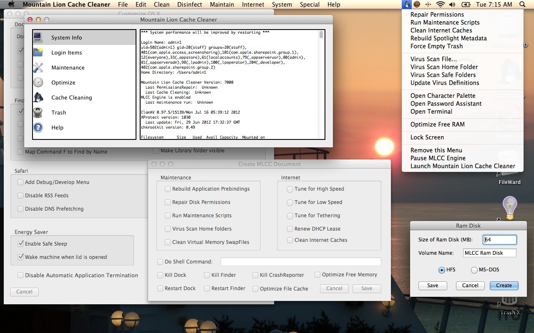Choose MS-DOS format radio button
This screenshot has height=333, width=534.
(x=474, y=270)
